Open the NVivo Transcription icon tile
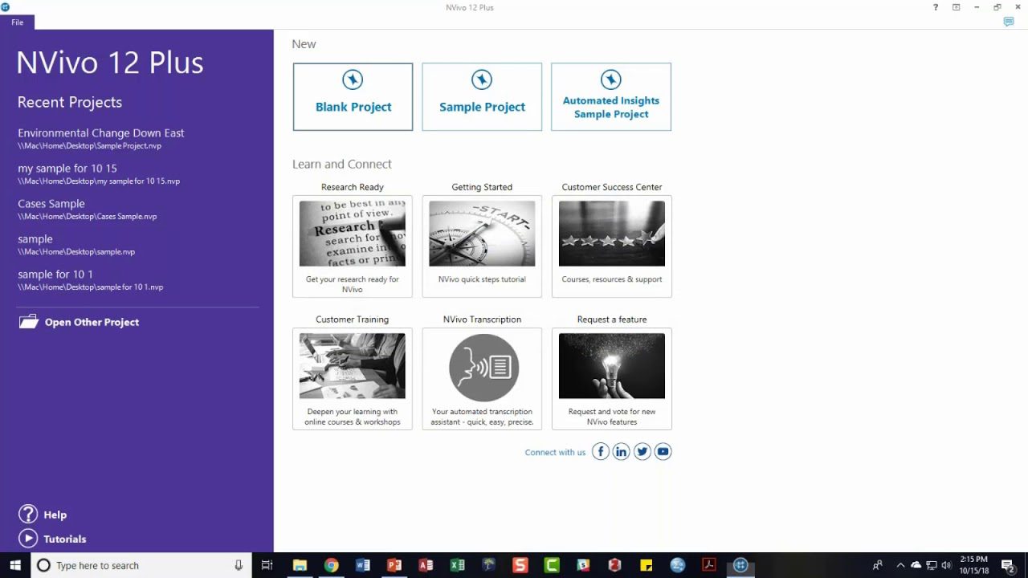The image size is (1028, 578). click(483, 368)
